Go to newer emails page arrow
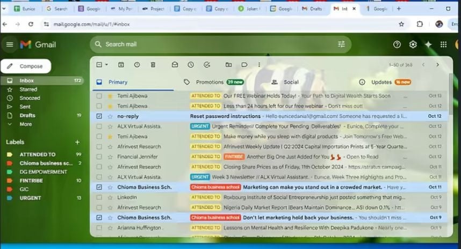 pos(423,65)
